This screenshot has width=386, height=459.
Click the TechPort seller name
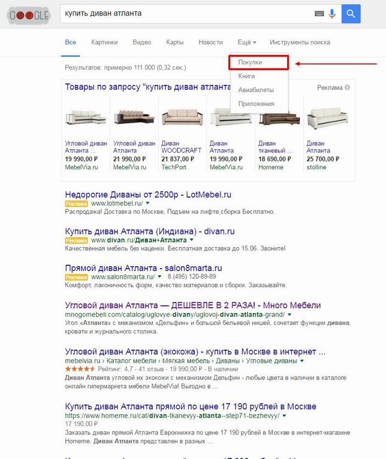174,167
